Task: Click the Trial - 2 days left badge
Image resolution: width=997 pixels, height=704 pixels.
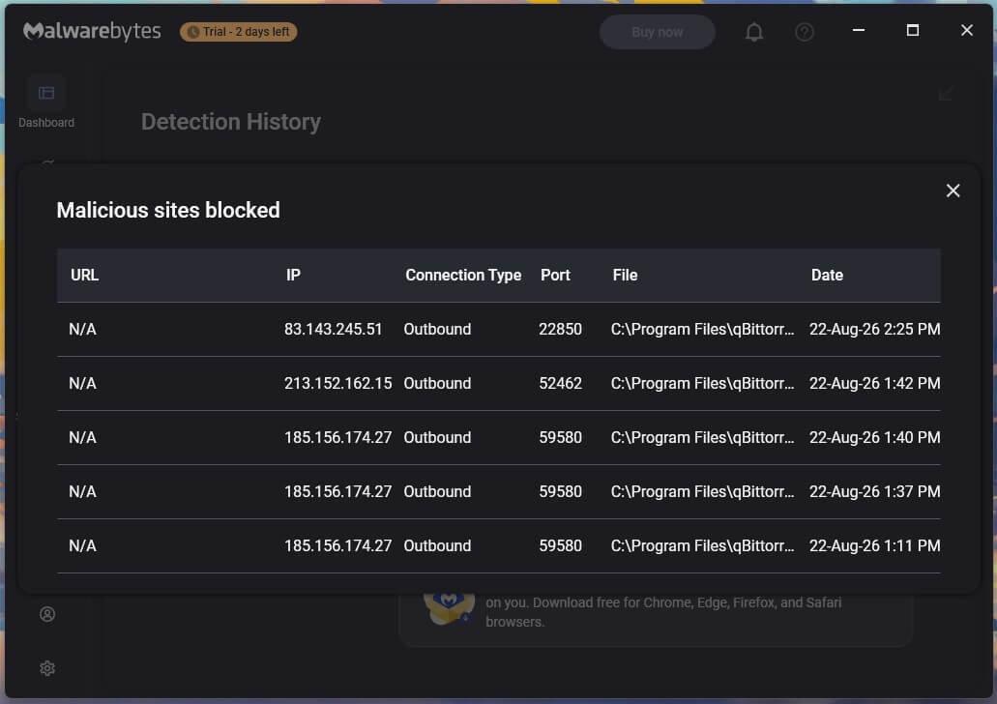Action: pyautogui.click(x=239, y=32)
